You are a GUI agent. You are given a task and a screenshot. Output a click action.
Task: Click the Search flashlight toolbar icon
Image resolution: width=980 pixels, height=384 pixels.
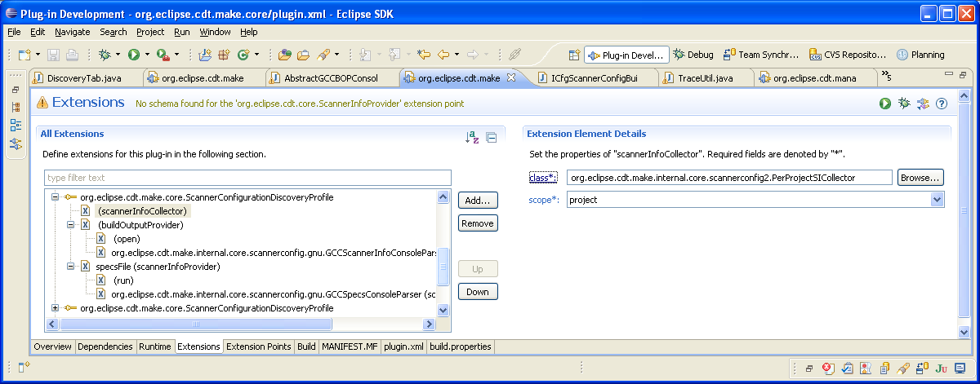323,55
